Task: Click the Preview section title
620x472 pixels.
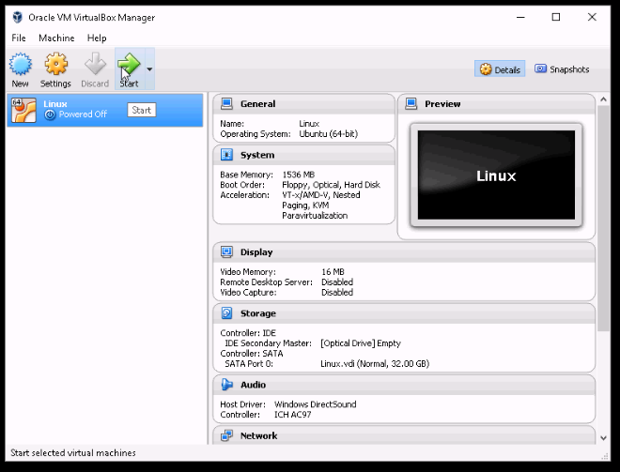Action: (442, 104)
